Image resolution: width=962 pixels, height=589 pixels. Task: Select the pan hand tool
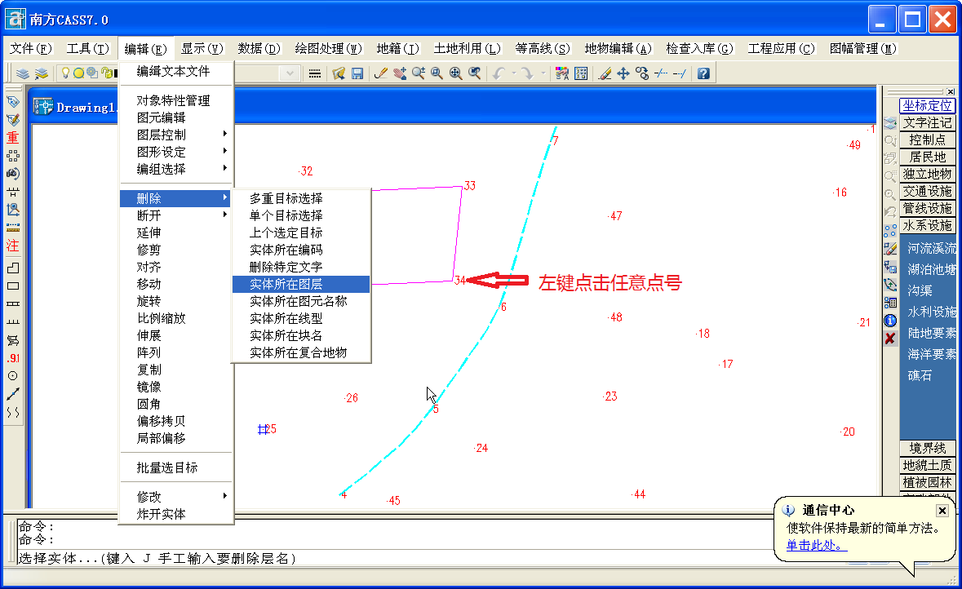[x=400, y=73]
